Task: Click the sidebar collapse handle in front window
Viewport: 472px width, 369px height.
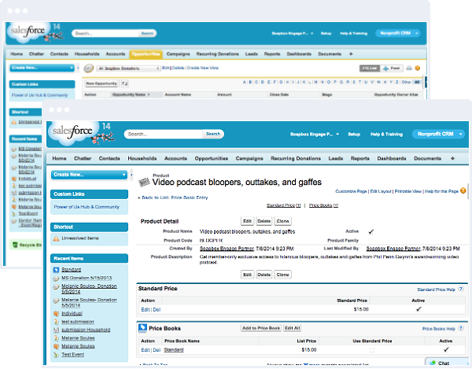Action: (x=131, y=175)
